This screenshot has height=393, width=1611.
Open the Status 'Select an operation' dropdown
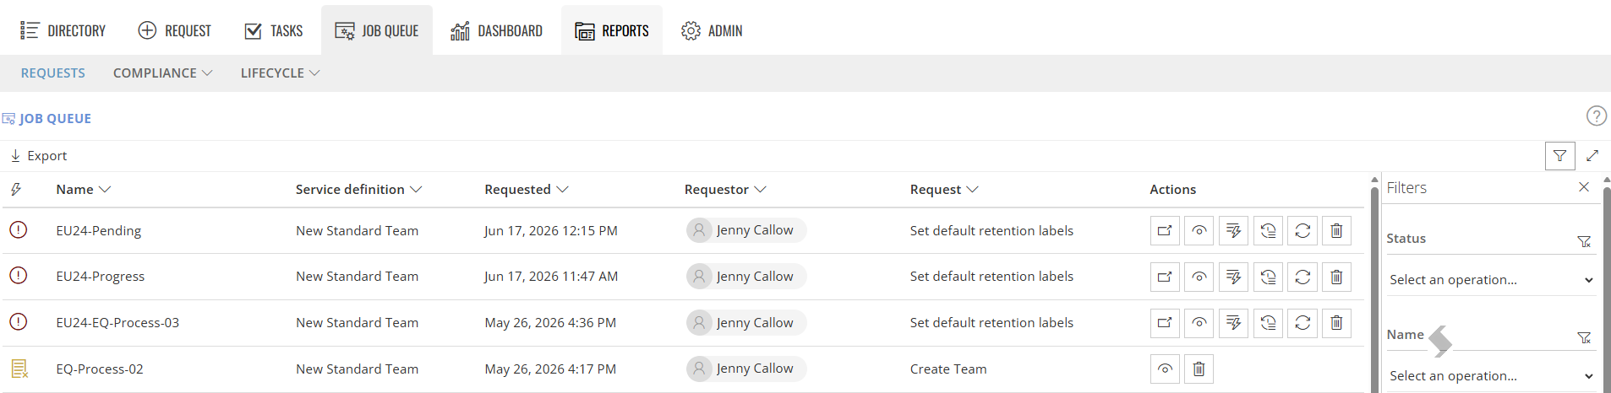[x=1491, y=279]
